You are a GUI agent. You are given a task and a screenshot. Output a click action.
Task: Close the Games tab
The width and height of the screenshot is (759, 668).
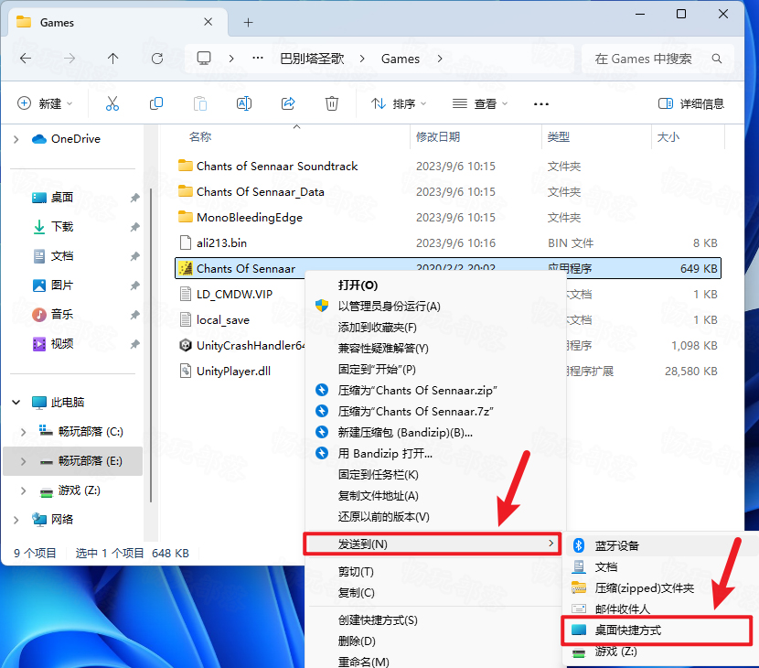click(x=208, y=22)
